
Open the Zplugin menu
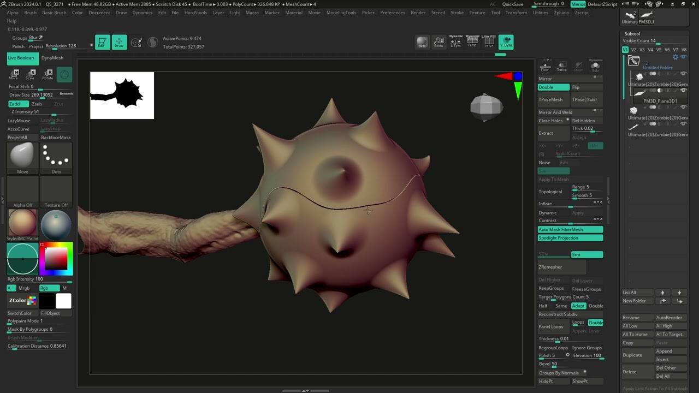[561, 13]
